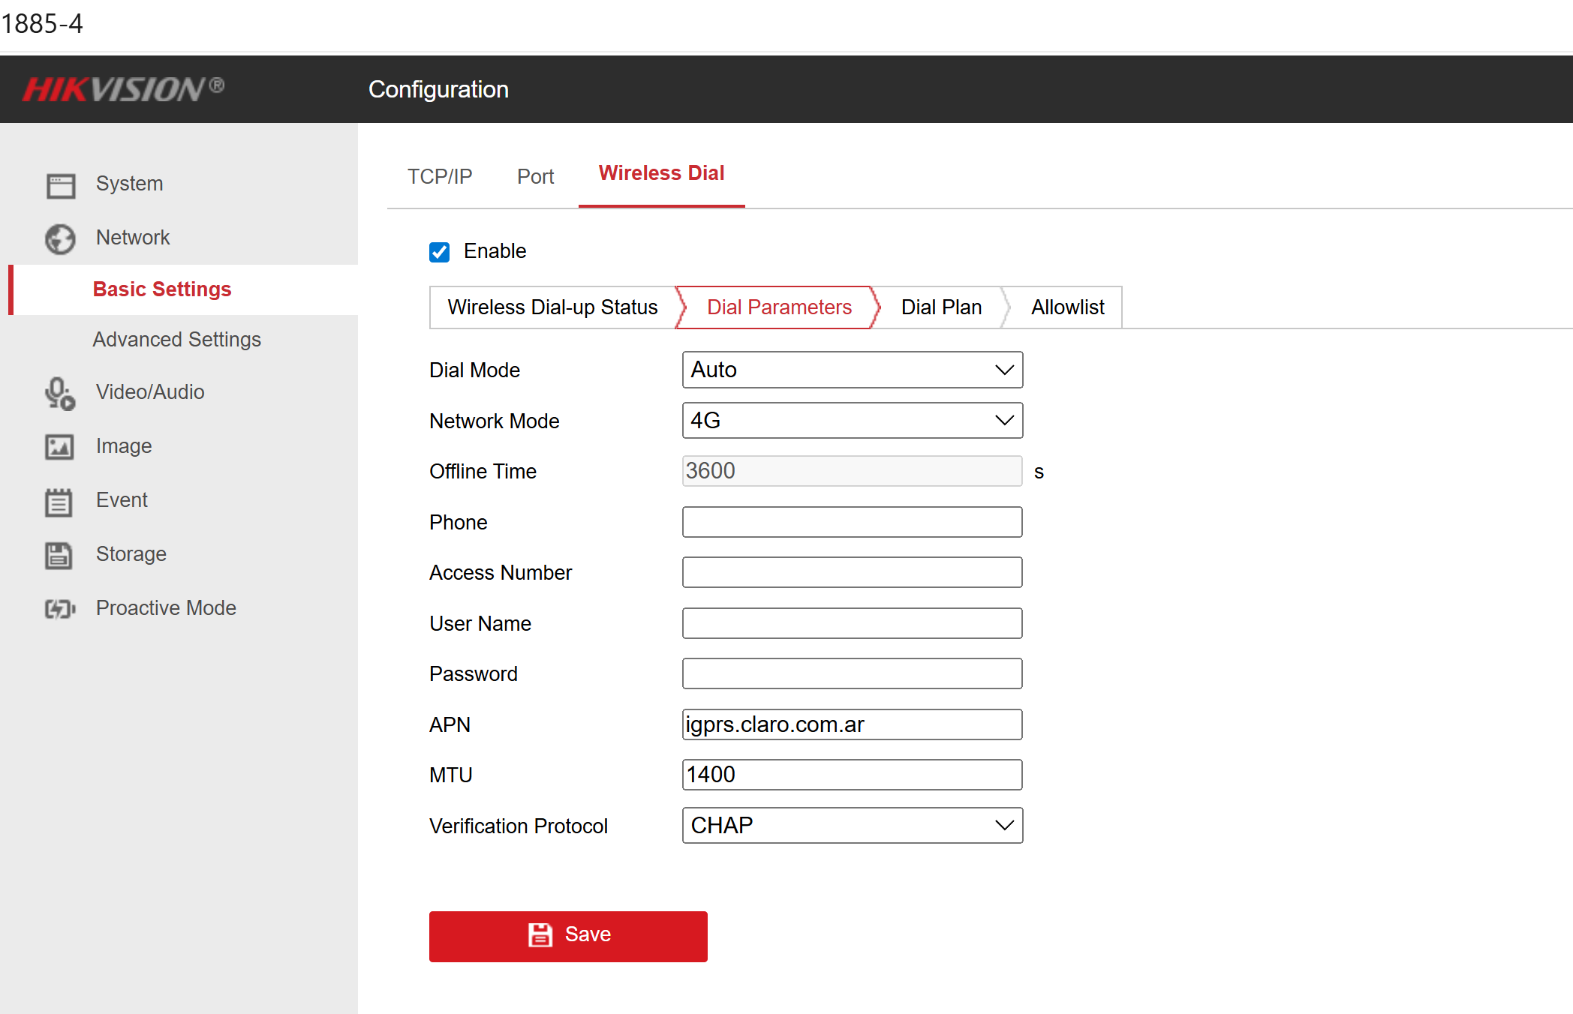Click the Network globe icon
This screenshot has width=1573, height=1014.
(60, 238)
